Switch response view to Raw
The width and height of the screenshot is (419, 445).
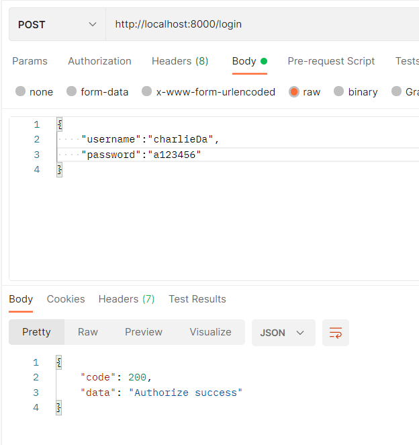point(88,332)
